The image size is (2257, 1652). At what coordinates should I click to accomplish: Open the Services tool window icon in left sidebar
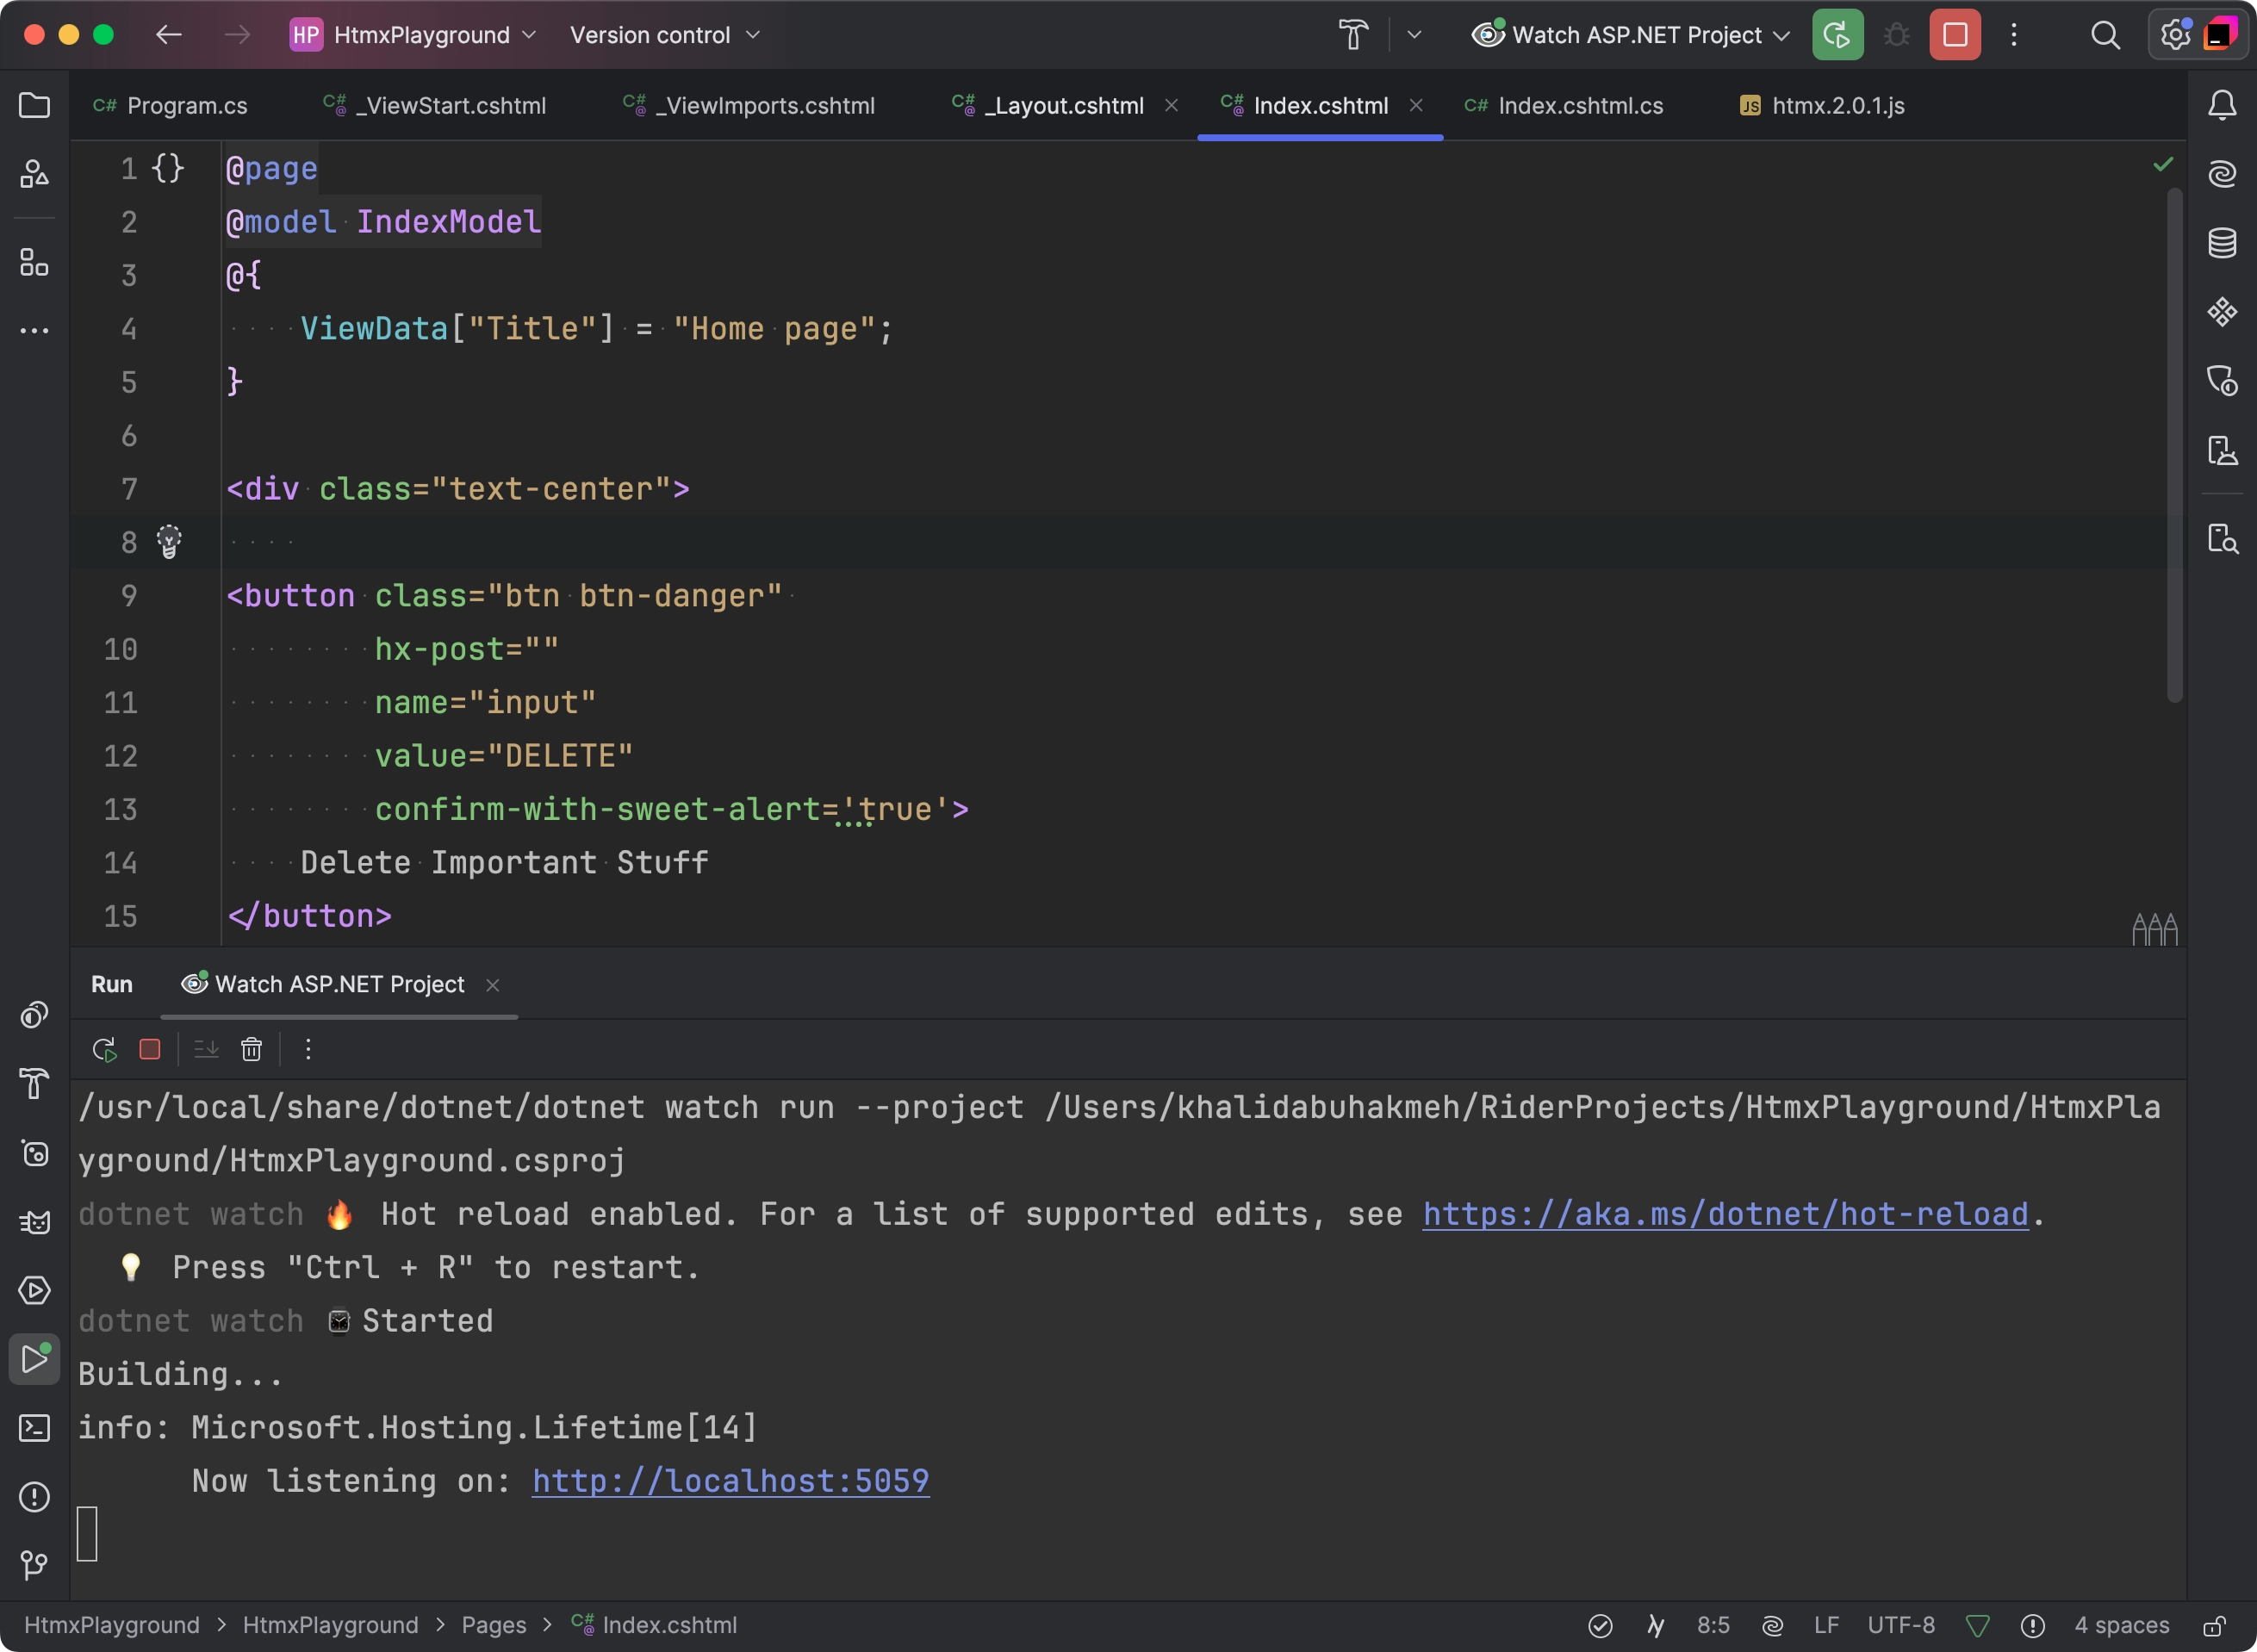[x=34, y=1290]
